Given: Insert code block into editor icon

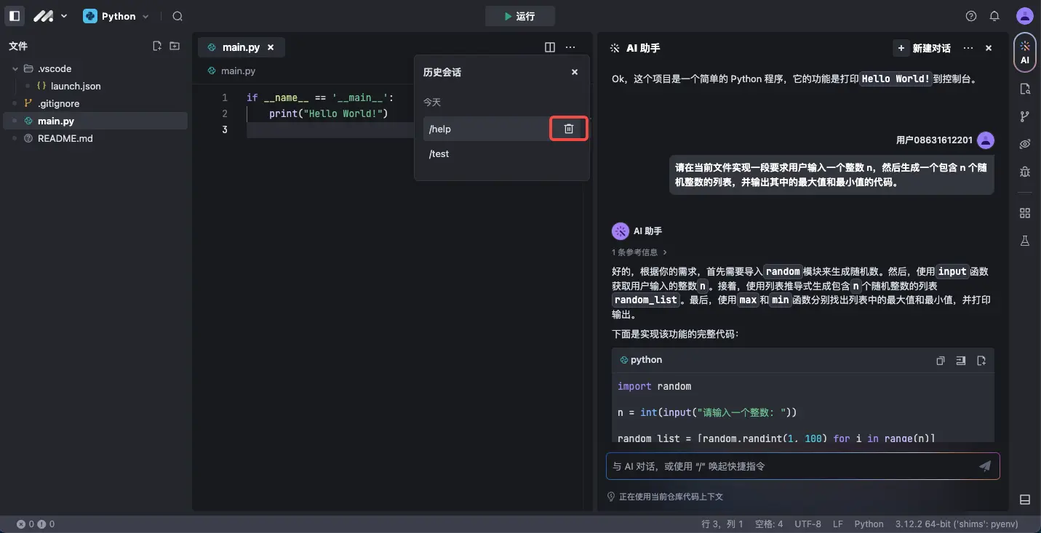Looking at the screenshot, I should [x=961, y=360].
